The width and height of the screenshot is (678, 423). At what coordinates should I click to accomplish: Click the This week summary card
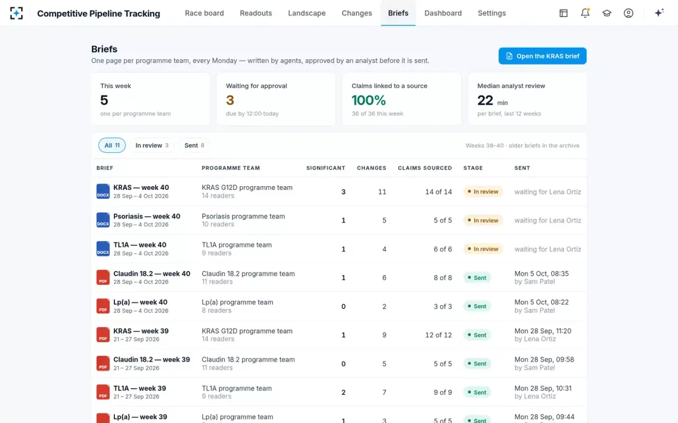click(x=150, y=99)
